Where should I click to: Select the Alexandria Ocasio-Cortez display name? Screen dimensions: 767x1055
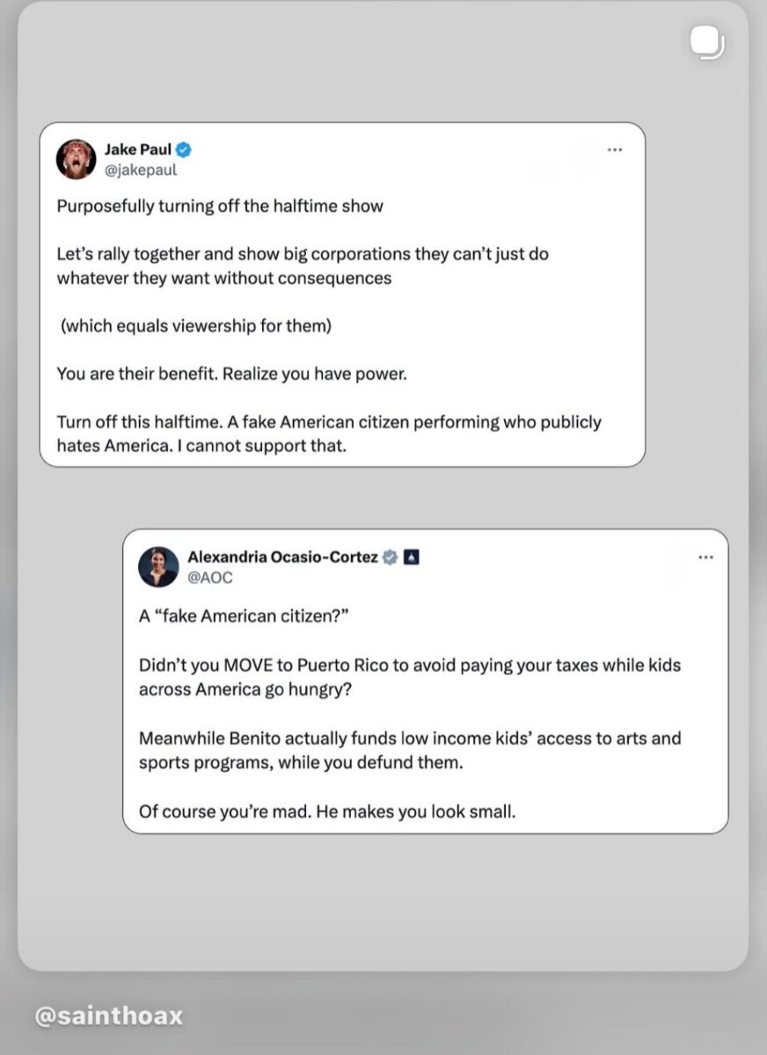click(282, 557)
